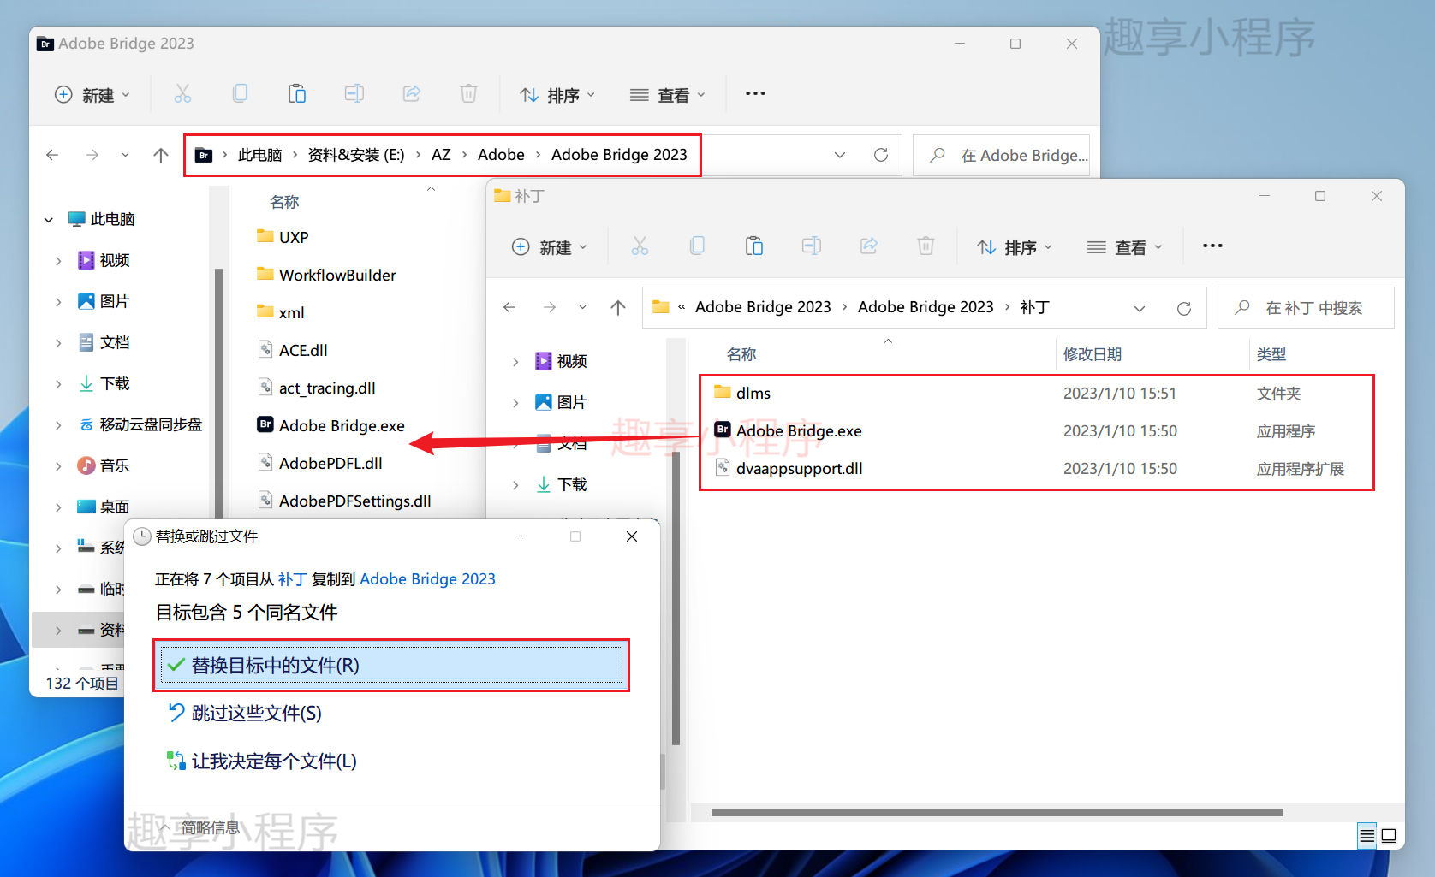This screenshot has height=877, width=1435.
Task: Click the Rename icon in Adobe Bridge 2023 toolbar
Action: point(354,93)
